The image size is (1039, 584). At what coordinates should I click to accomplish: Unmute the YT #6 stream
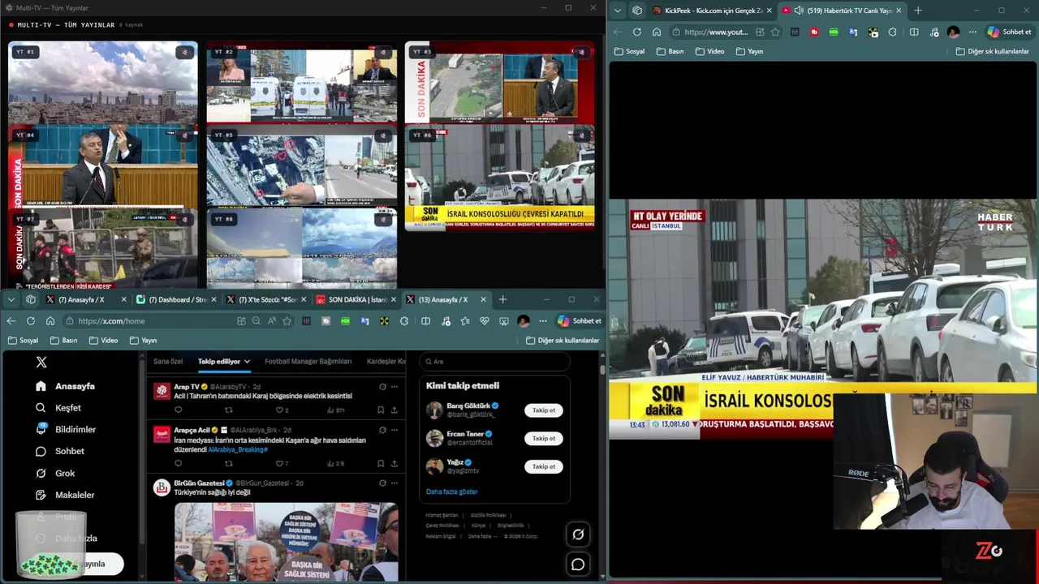click(580, 135)
